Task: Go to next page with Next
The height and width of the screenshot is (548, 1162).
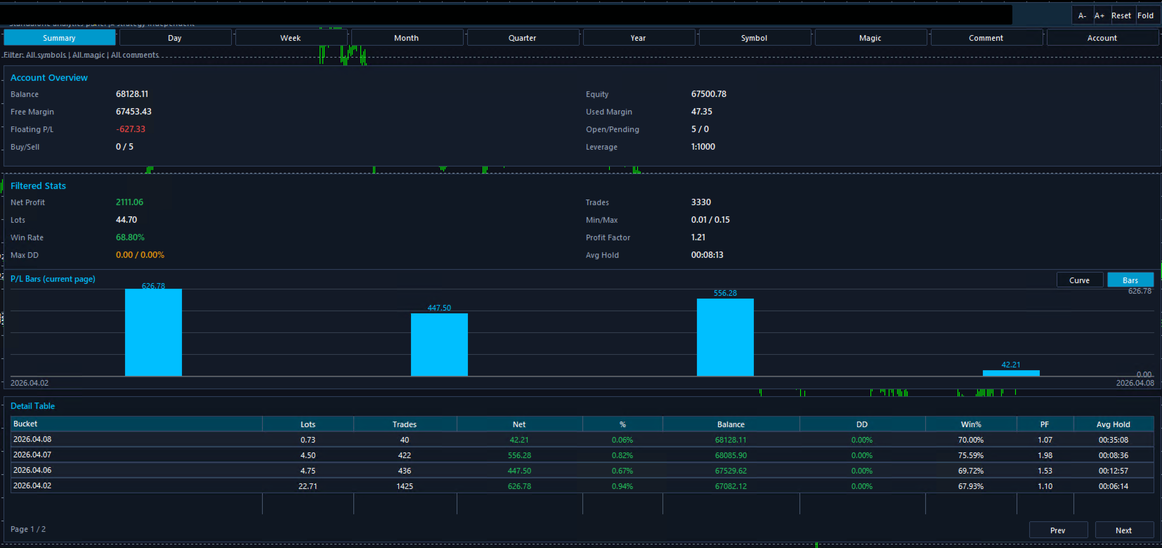Action: [1123, 530]
